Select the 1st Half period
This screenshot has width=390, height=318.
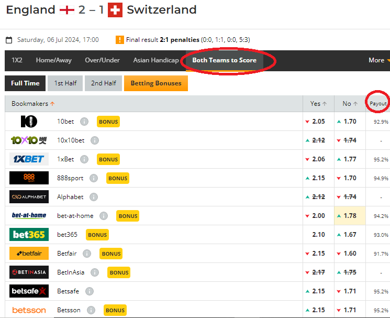click(65, 83)
